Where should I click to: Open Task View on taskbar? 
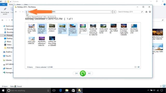[54, 90]
